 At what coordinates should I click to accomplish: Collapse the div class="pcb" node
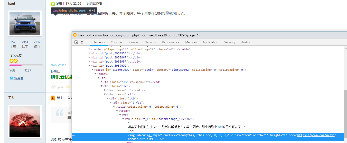pos(108,98)
